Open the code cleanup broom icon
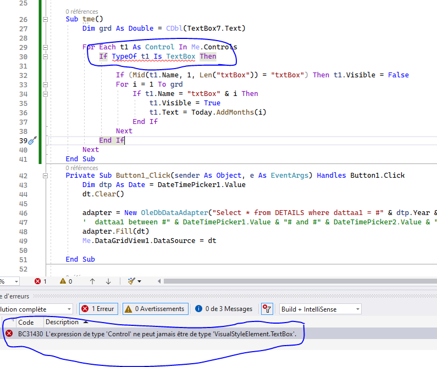The image size is (437, 367). click(132, 281)
